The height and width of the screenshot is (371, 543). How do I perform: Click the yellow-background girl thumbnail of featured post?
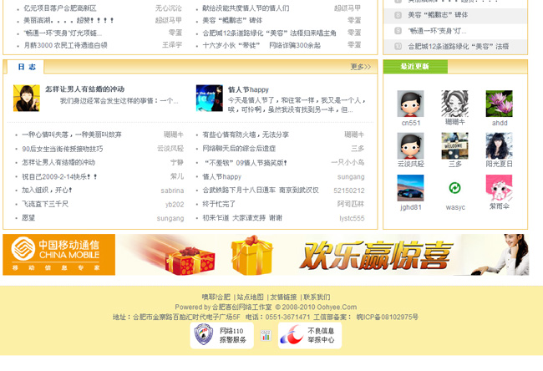[27, 99]
